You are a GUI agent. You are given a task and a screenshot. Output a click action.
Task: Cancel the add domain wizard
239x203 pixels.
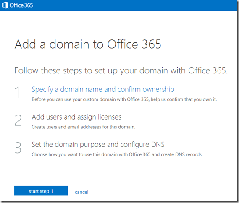(81, 192)
